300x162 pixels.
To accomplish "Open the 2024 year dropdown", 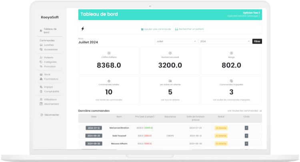I will coord(224,41).
